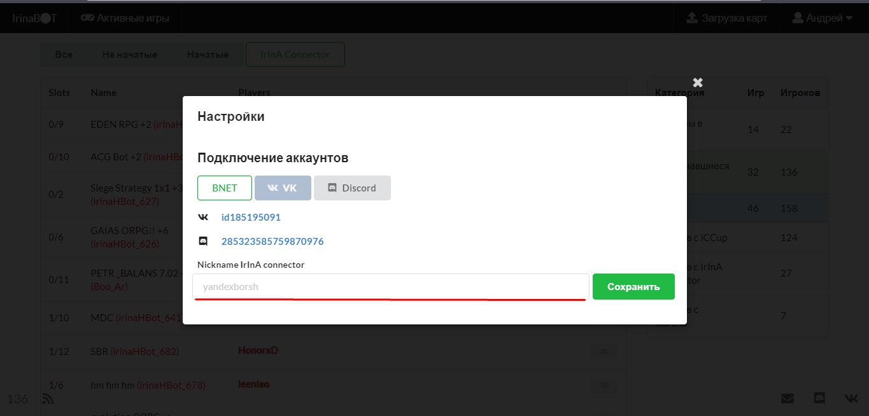This screenshot has width=869, height=416.
Task: Open Активные игры in the navbar
Action: coord(125,18)
